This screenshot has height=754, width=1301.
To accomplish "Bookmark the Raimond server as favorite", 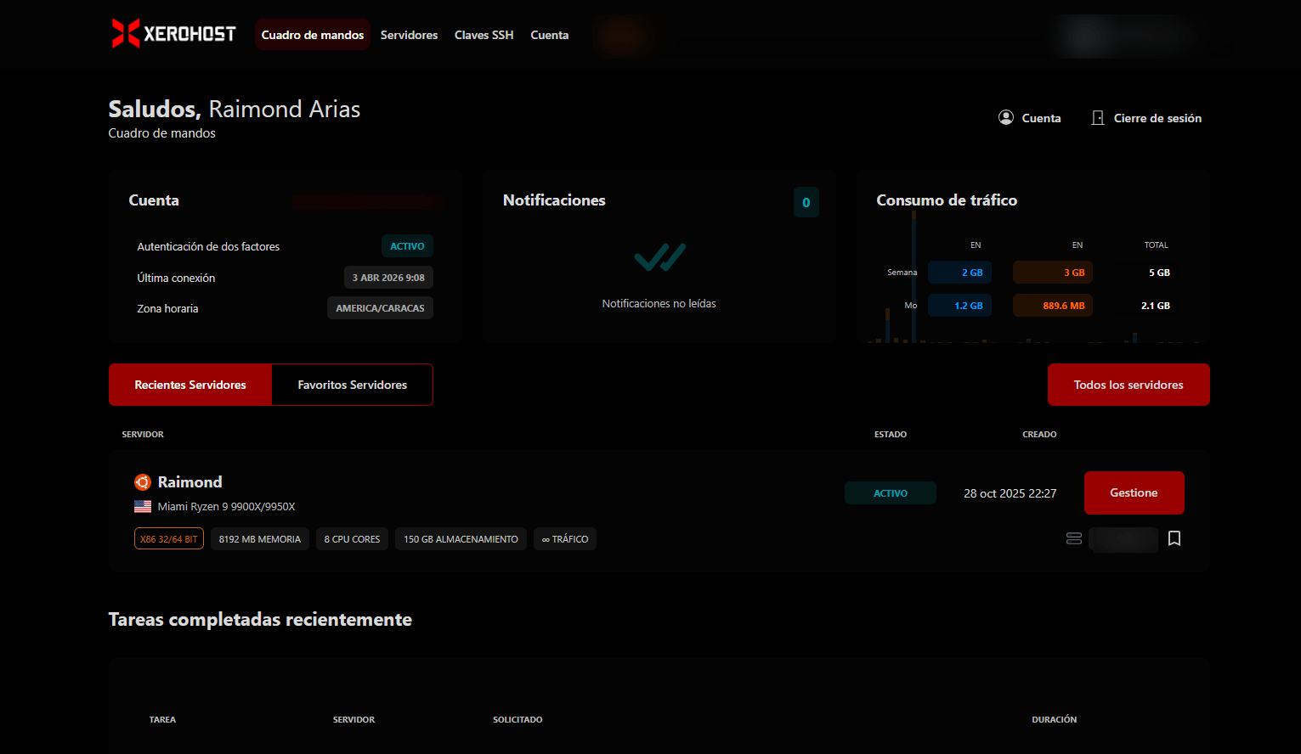I will pyautogui.click(x=1174, y=538).
